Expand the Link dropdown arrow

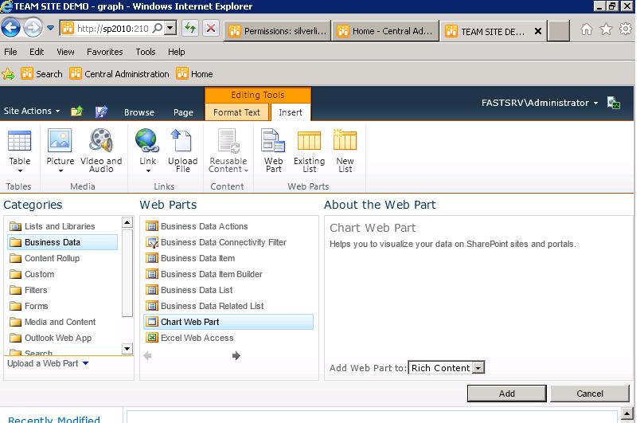tap(148, 170)
